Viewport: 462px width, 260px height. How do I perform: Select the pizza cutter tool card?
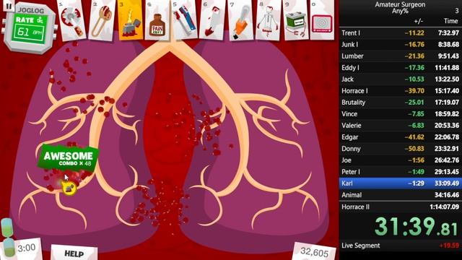(x=72, y=20)
